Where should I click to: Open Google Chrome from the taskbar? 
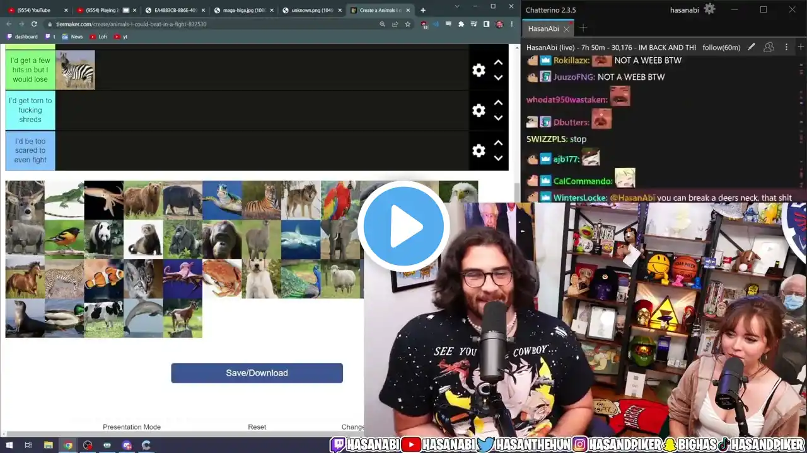click(68, 445)
